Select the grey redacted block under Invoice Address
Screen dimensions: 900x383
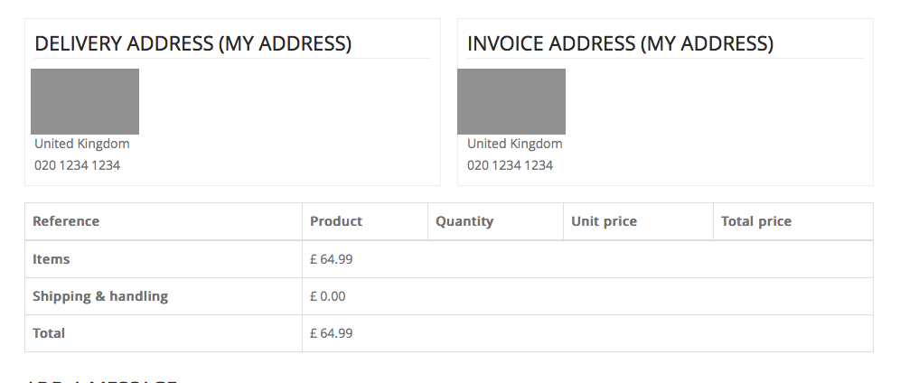click(x=511, y=101)
